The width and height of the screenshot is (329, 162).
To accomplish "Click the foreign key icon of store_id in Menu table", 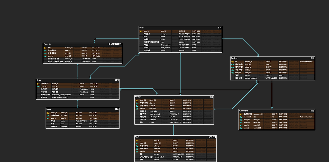I will (x=48, y=116).
